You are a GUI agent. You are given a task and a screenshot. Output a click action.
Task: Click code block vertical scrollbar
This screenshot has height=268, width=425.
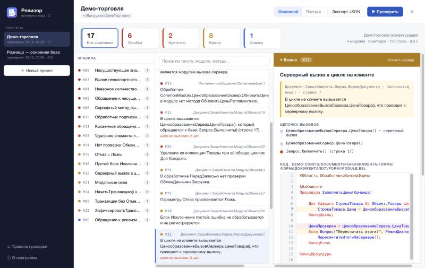[x=411, y=217]
